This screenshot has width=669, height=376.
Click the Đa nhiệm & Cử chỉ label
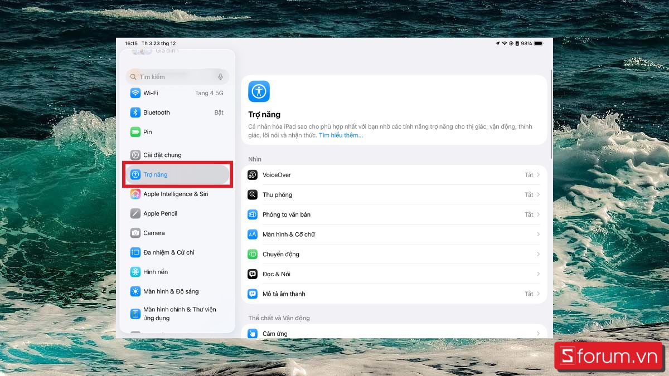click(x=169, y=252)
